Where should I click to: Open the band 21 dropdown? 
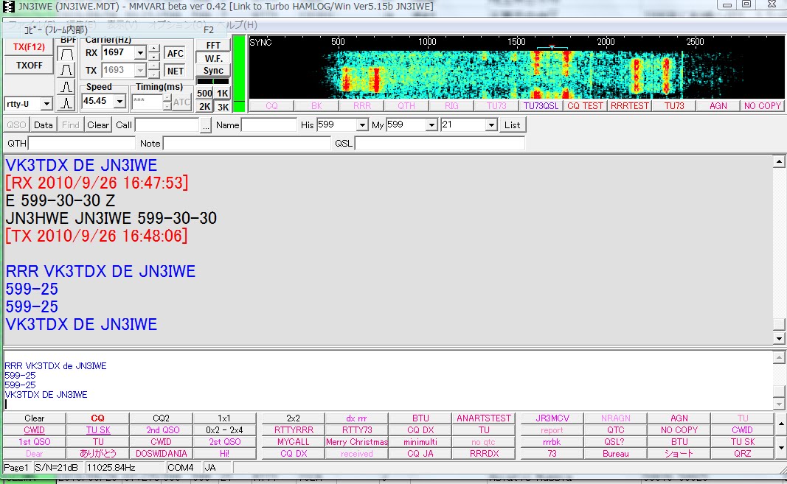pyautogui.click(x=491, y=125)
